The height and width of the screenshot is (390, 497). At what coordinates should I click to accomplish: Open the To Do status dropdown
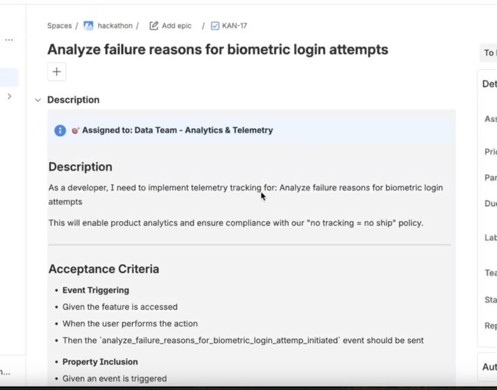point(488,52)
